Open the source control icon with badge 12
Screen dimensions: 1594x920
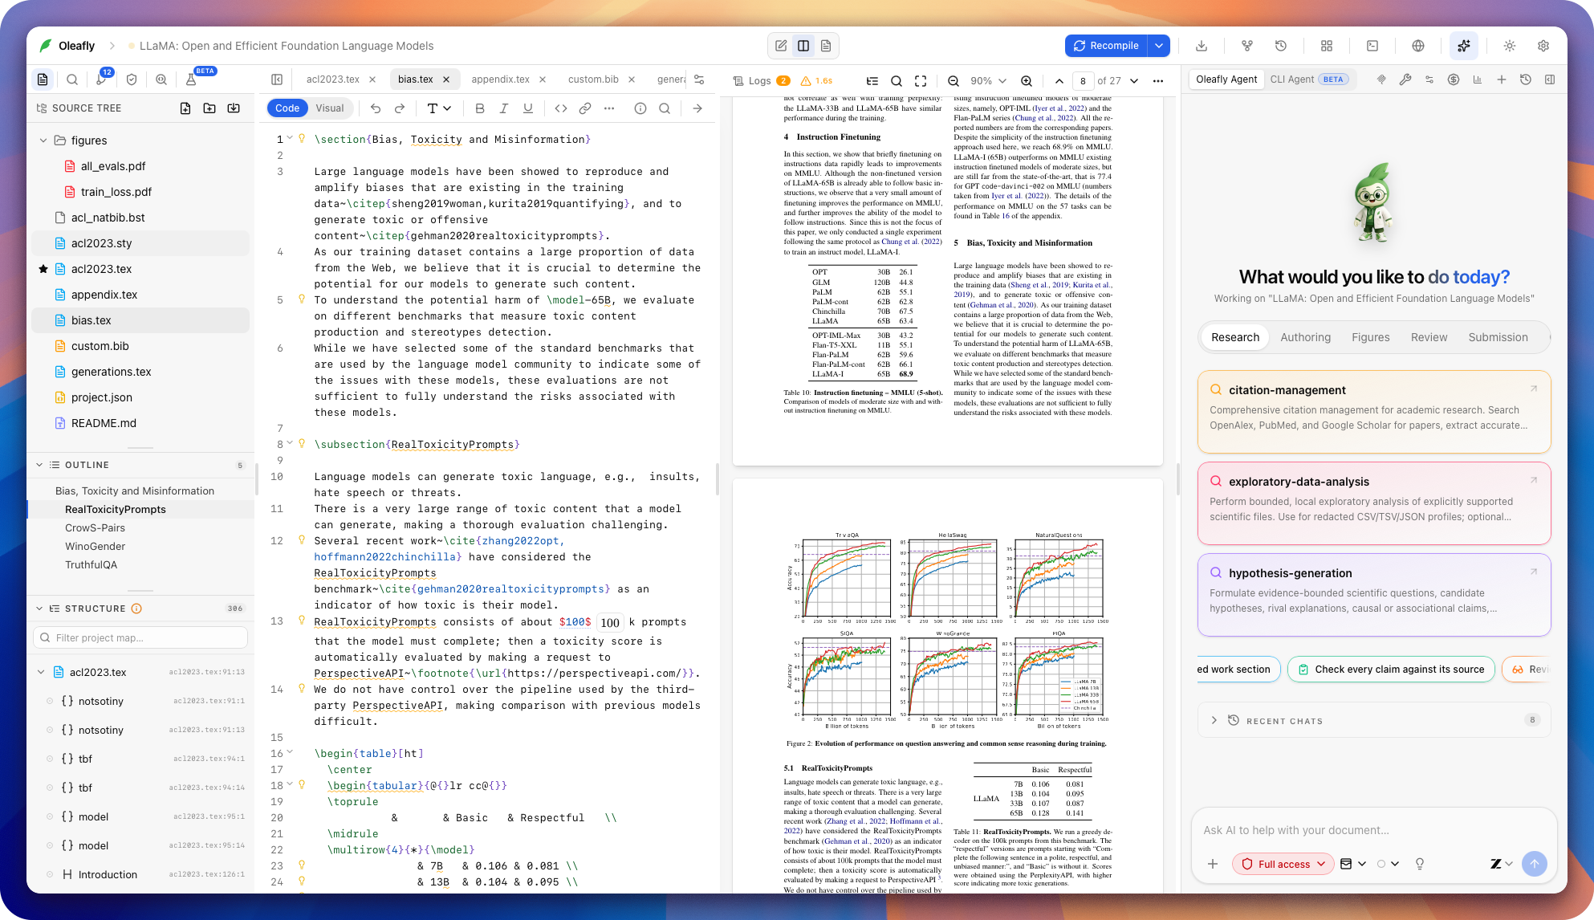tap(102, 79)
